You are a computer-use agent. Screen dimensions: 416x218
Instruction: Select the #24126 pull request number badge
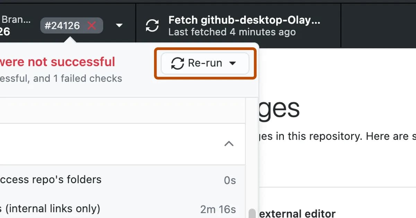71,25
